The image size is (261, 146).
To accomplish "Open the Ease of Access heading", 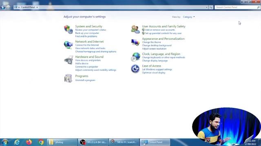I will (x=151, y=66).
